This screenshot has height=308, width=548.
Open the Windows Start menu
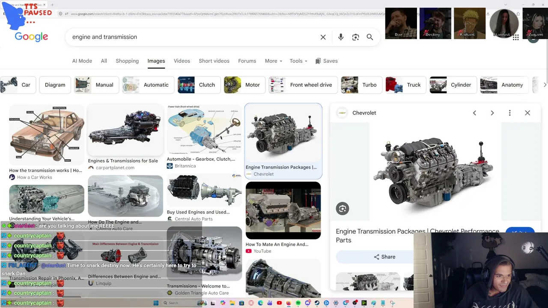156,303
